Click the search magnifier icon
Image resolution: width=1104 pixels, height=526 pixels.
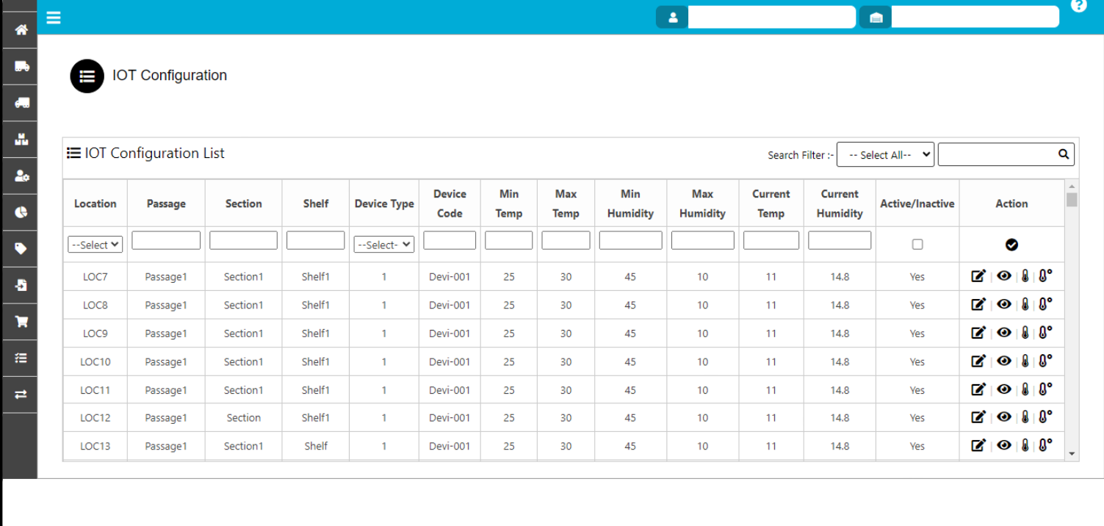point(1063,154)
